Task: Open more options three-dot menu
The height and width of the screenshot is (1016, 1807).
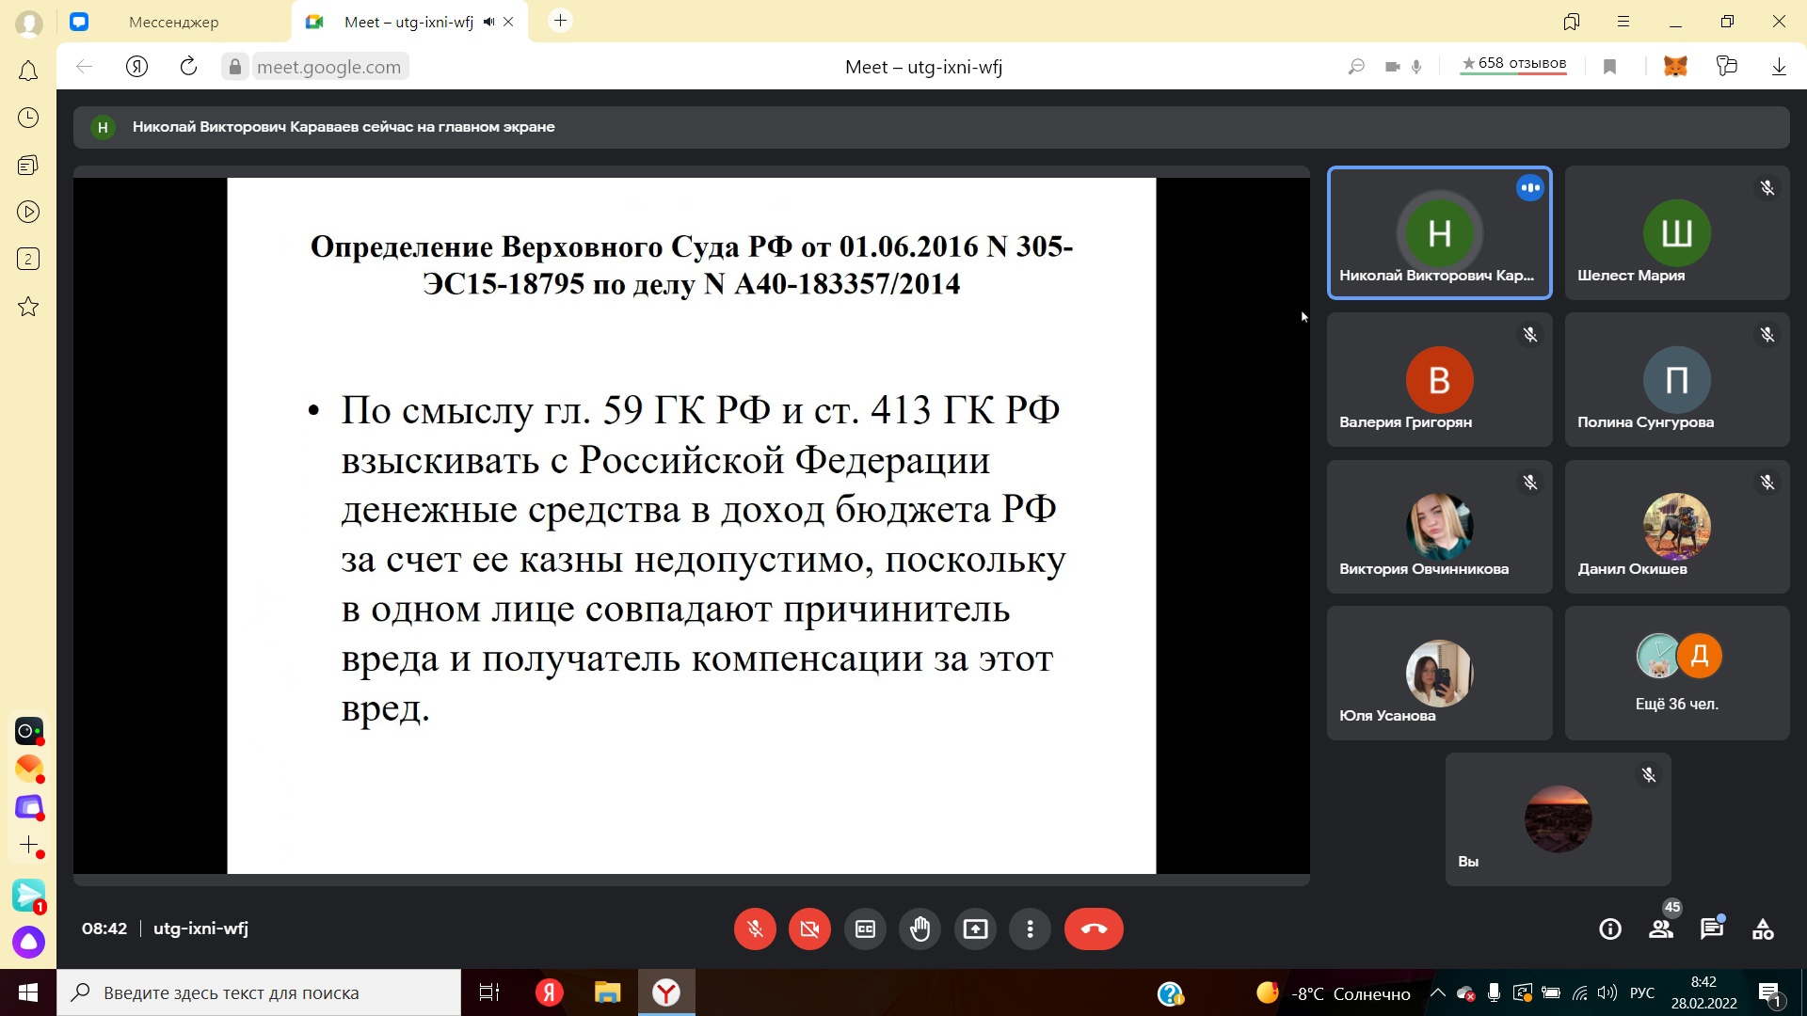Action: tap(1031, 929)
